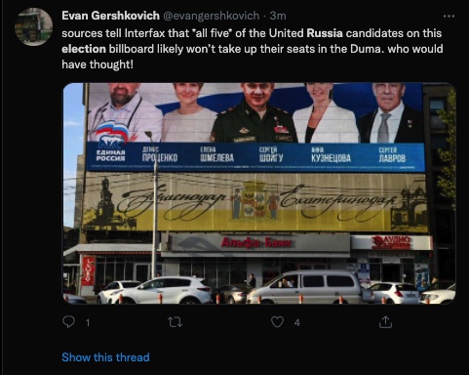Click the like count showing 4

[297, 322]
